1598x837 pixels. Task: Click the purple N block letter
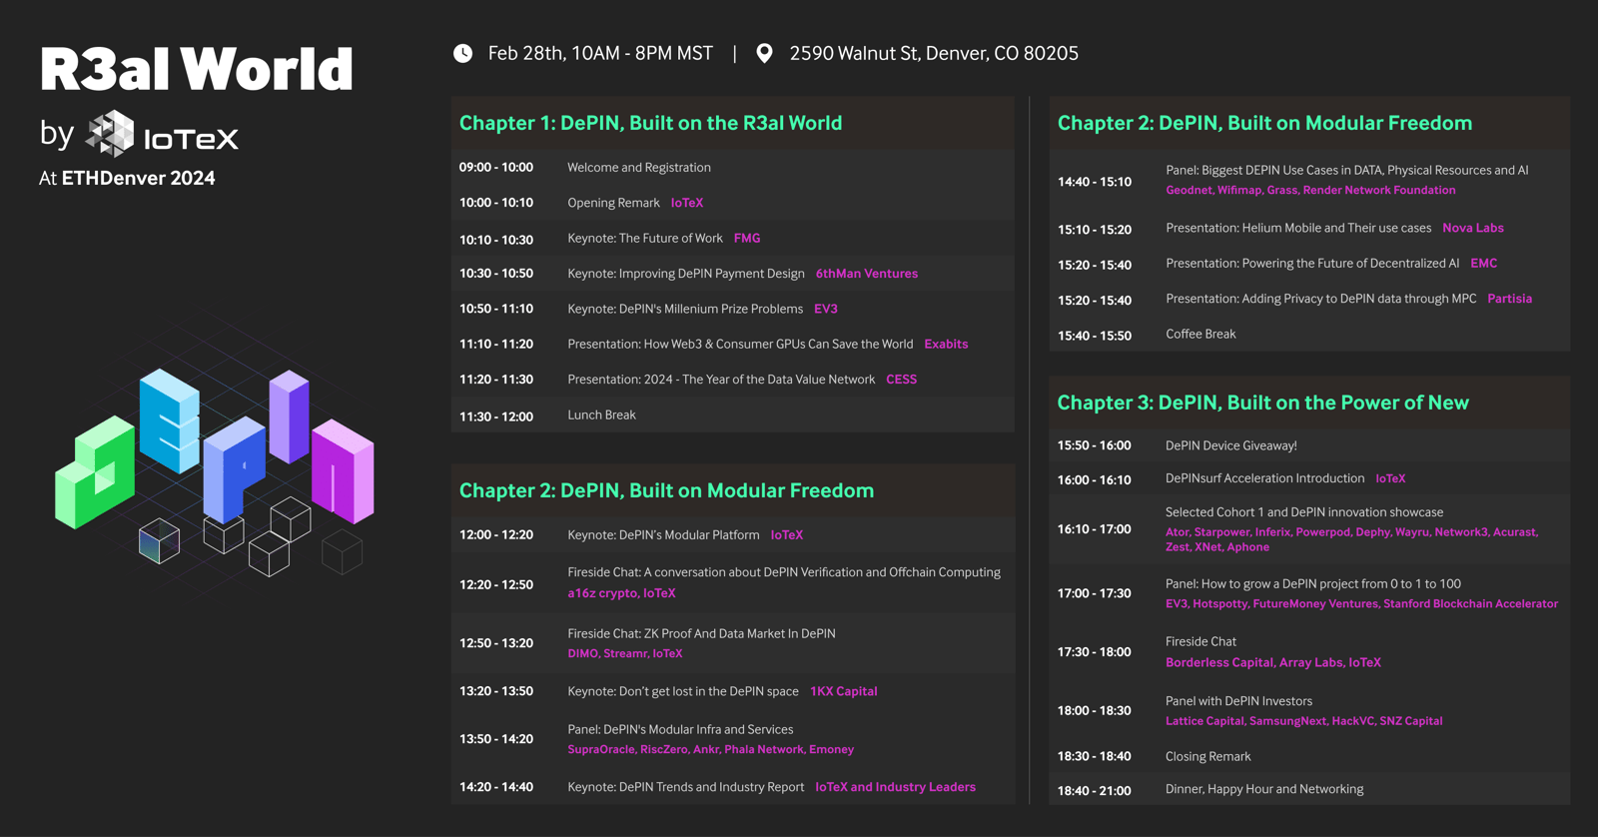click(343, 469)
